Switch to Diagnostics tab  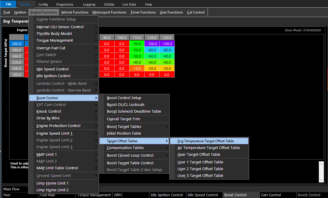[x=65, y=4]
